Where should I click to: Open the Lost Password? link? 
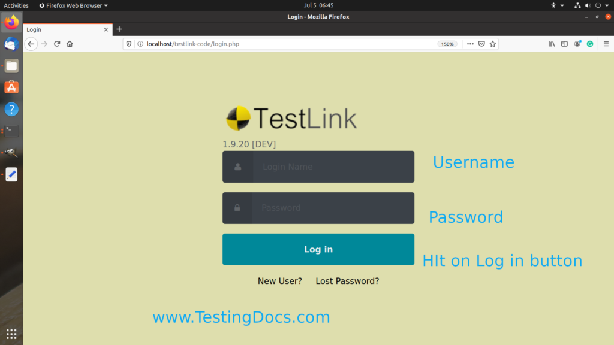click(347, 280)
